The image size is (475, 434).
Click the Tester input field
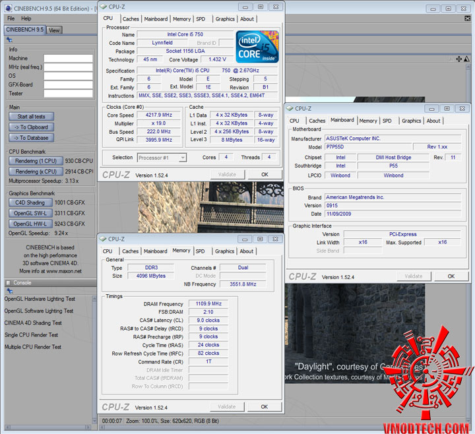68,94
